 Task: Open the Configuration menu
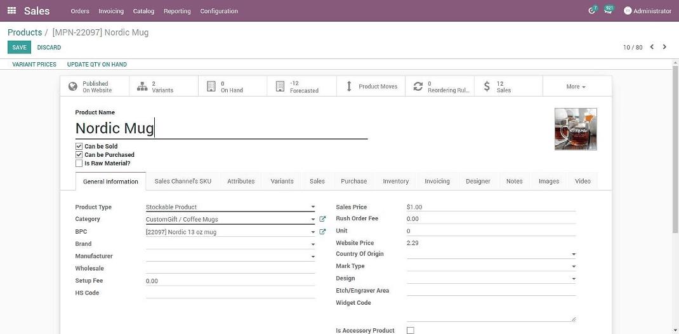219,11
